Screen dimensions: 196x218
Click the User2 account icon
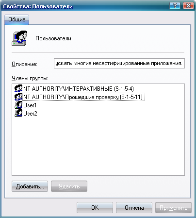(18, 113)
